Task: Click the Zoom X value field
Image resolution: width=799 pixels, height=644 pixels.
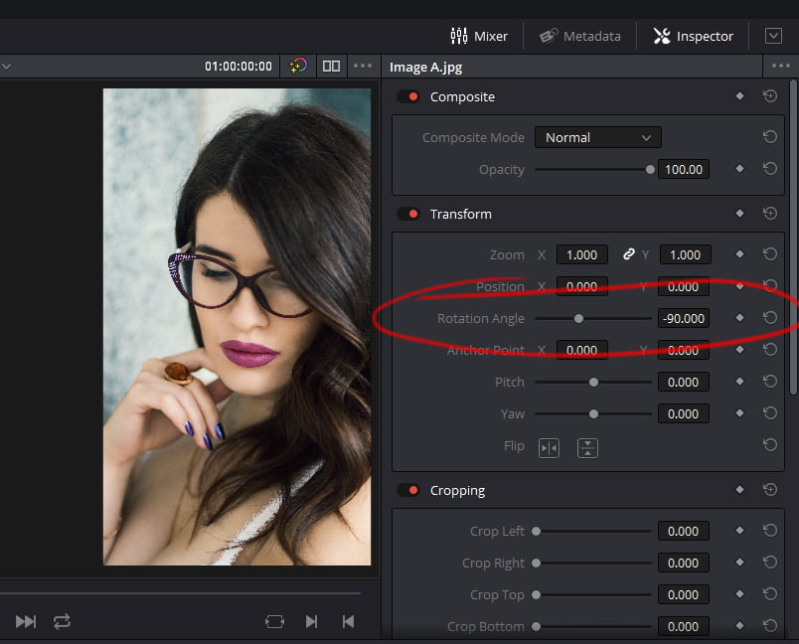Action: click(x=582, y=254)
